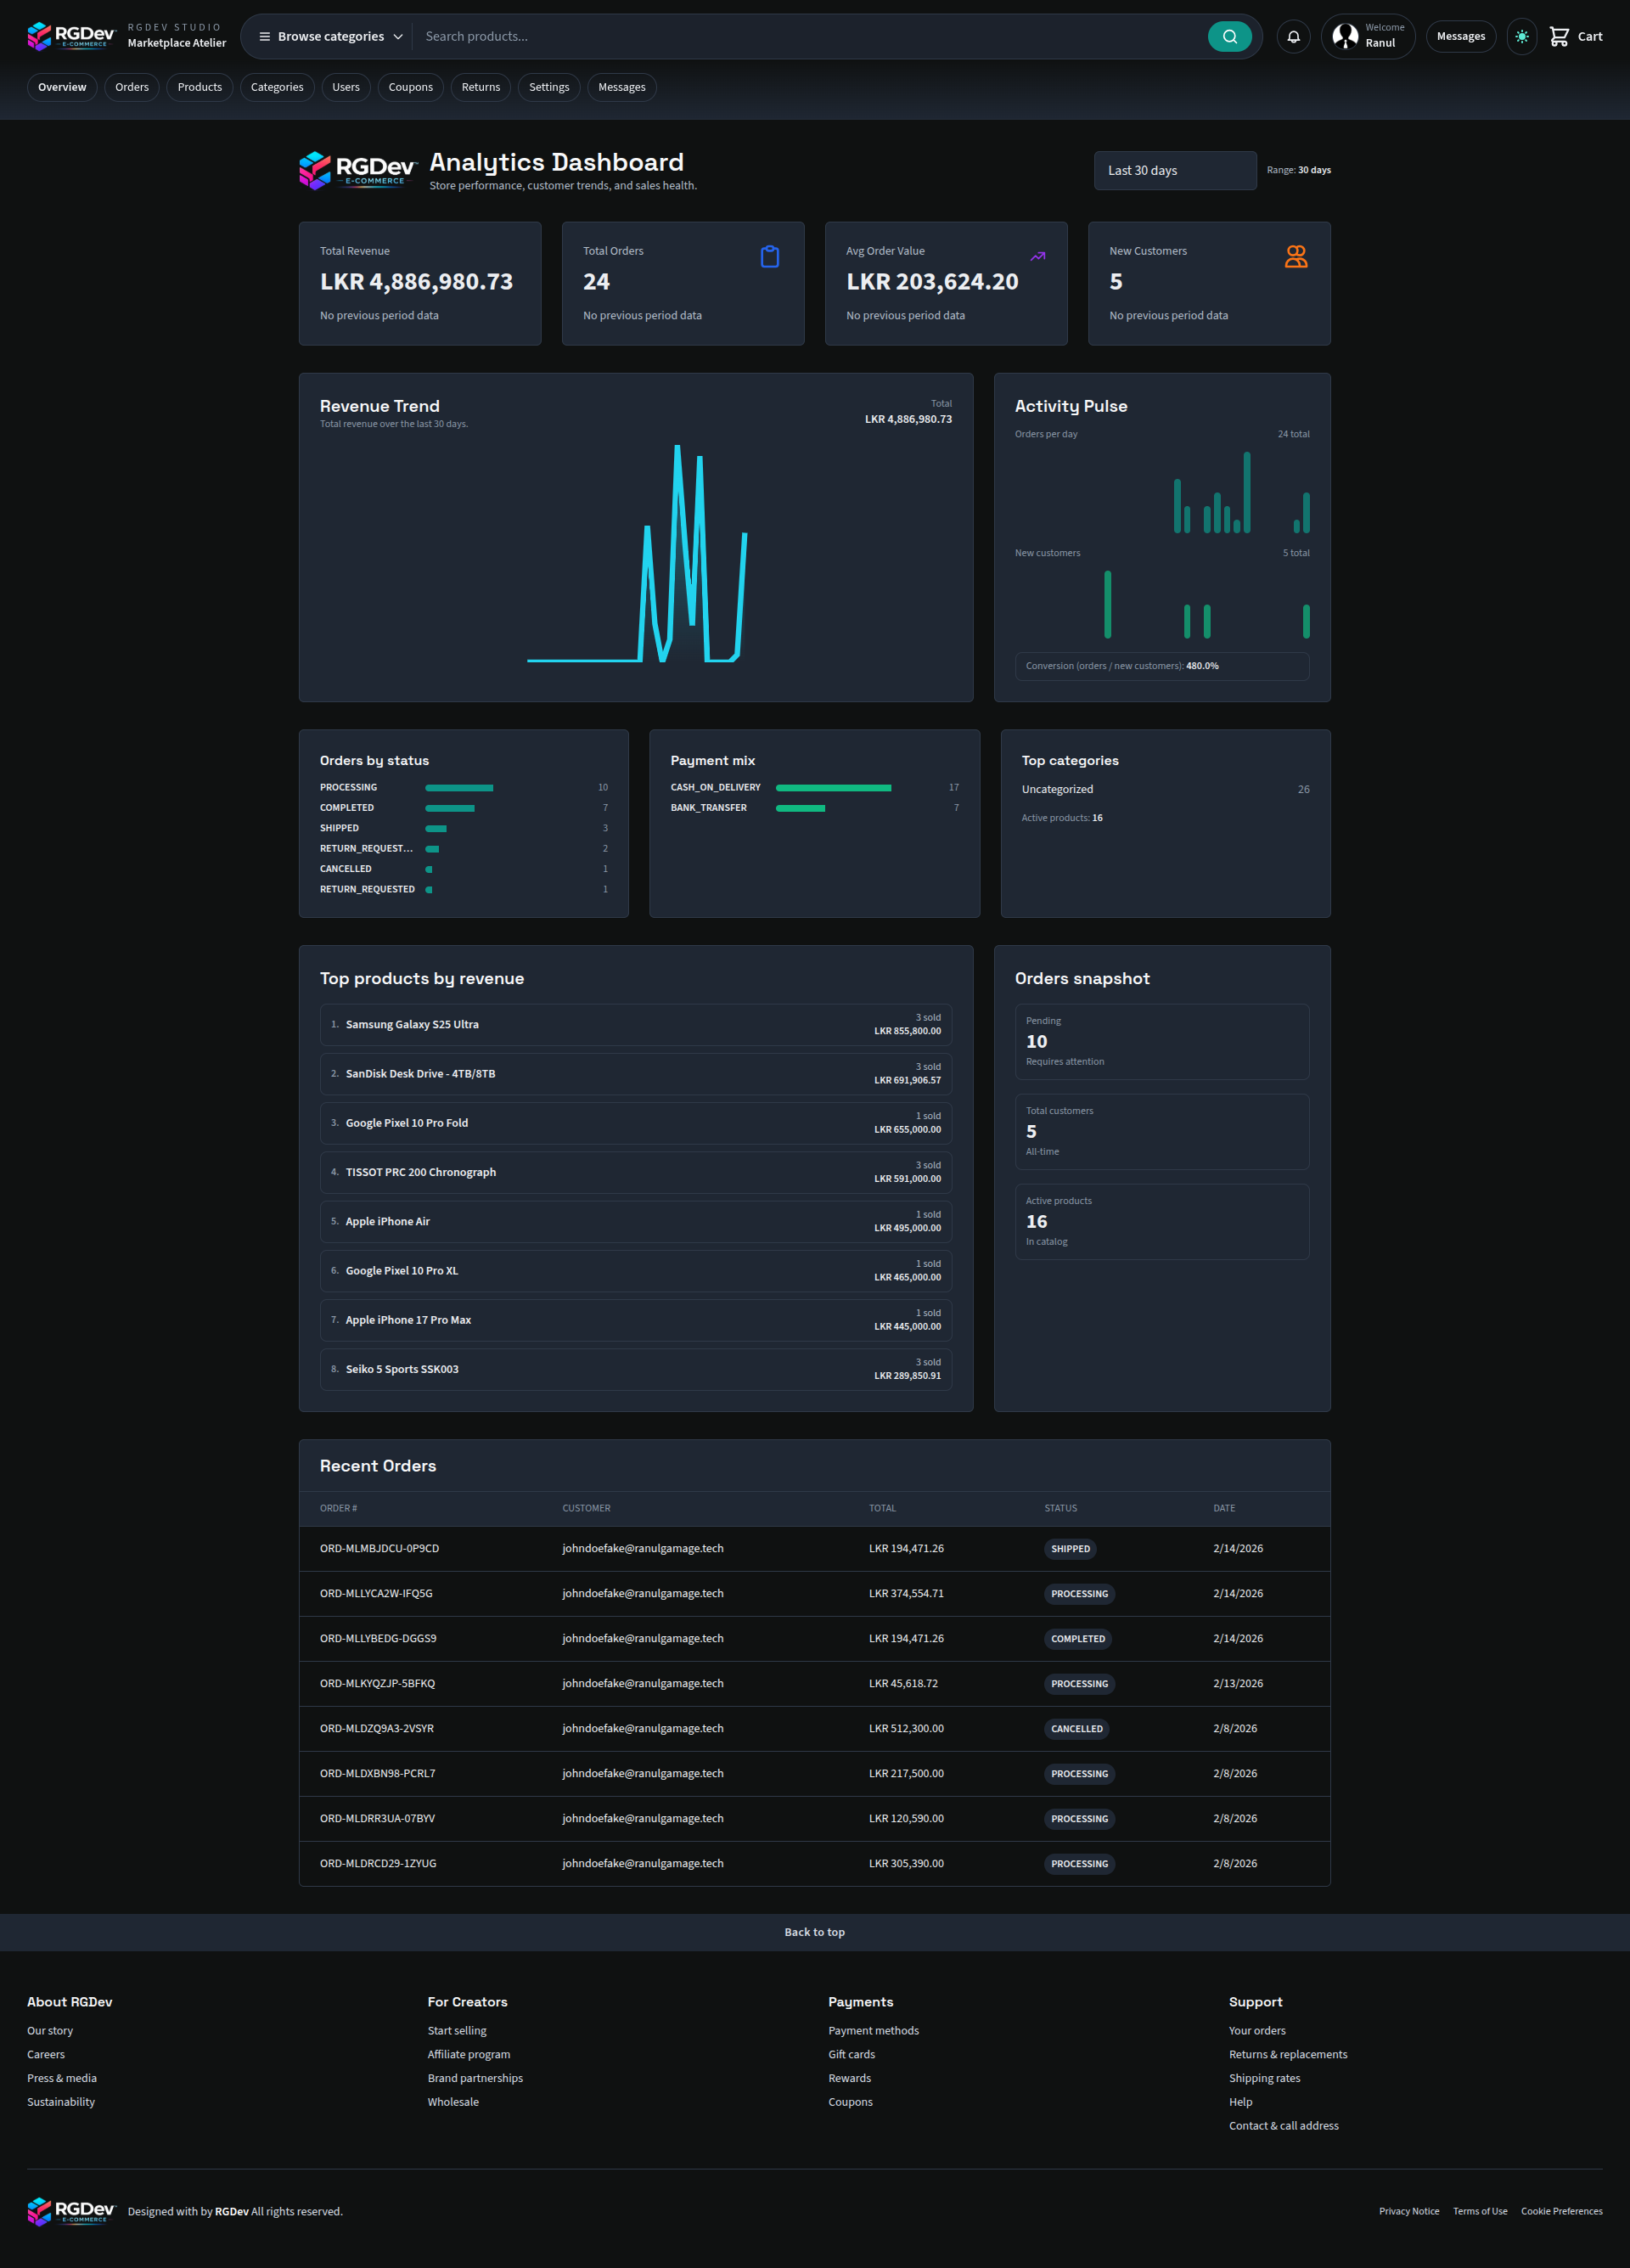Click the people icon on New Customers card

tap(1296, 256)
